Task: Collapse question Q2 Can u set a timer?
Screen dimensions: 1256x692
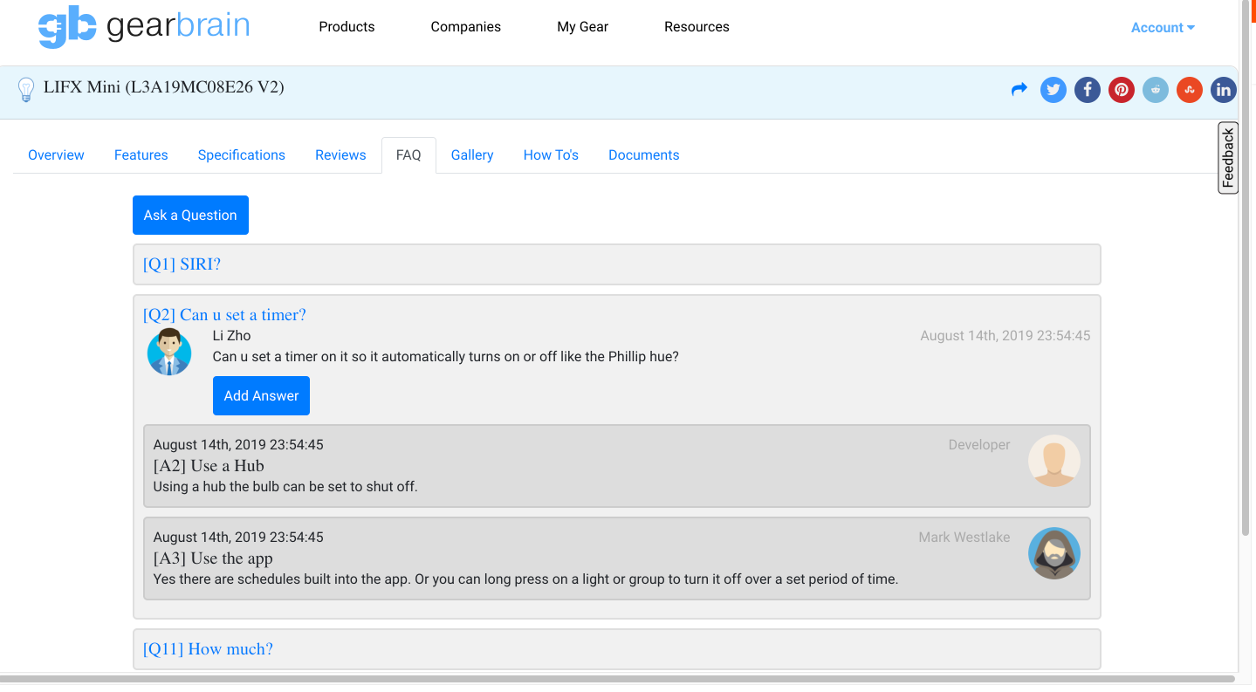Action: point(224,315)
